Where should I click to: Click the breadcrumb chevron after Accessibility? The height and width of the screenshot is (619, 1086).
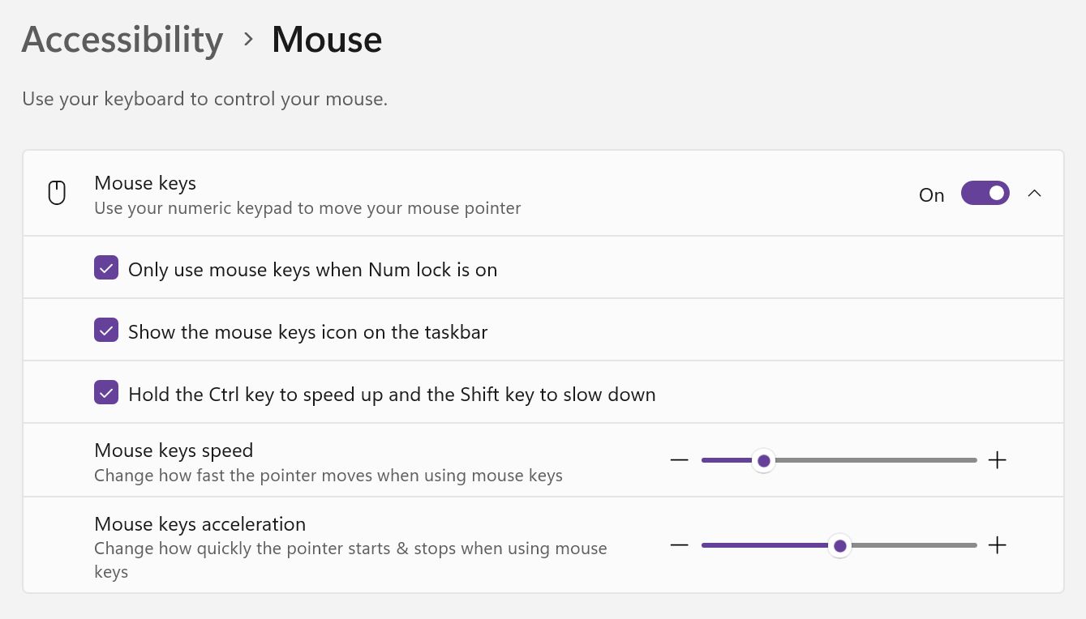coord(247,38)
